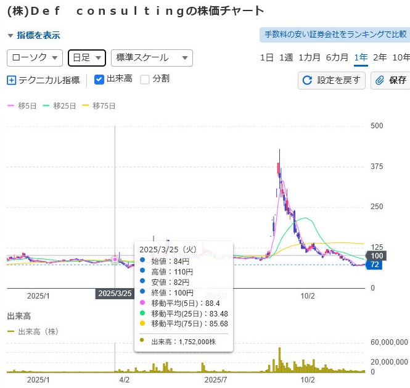Select the 2年 time range
This screenshot has height=388, width=410.
coord(380,57)
